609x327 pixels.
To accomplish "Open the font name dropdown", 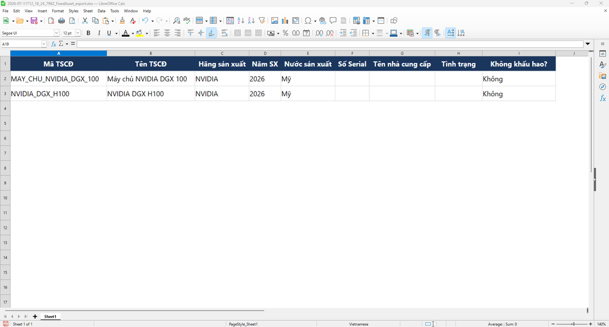I will pos(56,33).
